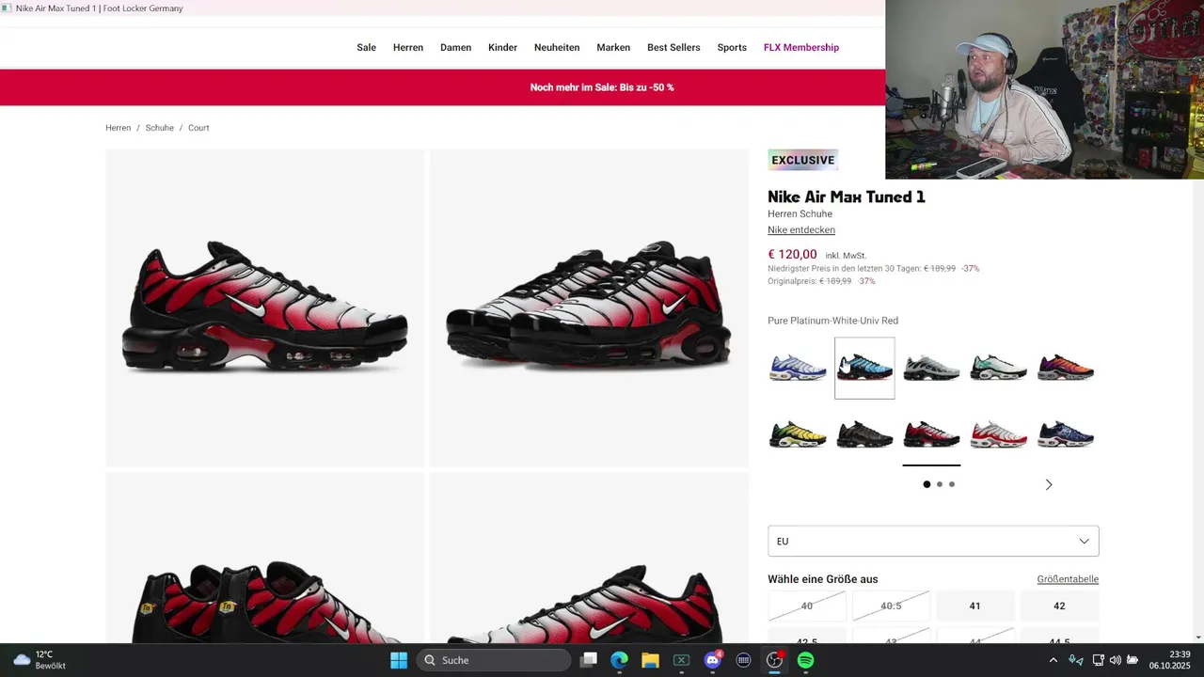This screenshot has width=1204, height=677.
Task: Open OBS Studio from the taskbar
Action: coord(774,660)
